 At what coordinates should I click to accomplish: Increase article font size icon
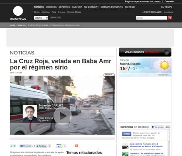pos(14,146)
